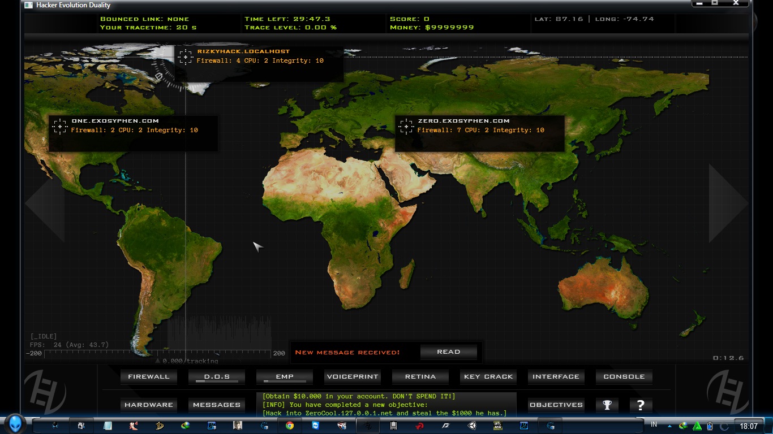
Task: Launch the D.O.S attack tool
Action: [217, 376]
